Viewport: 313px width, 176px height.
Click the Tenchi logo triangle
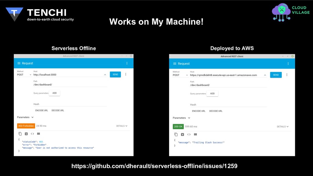14,14
